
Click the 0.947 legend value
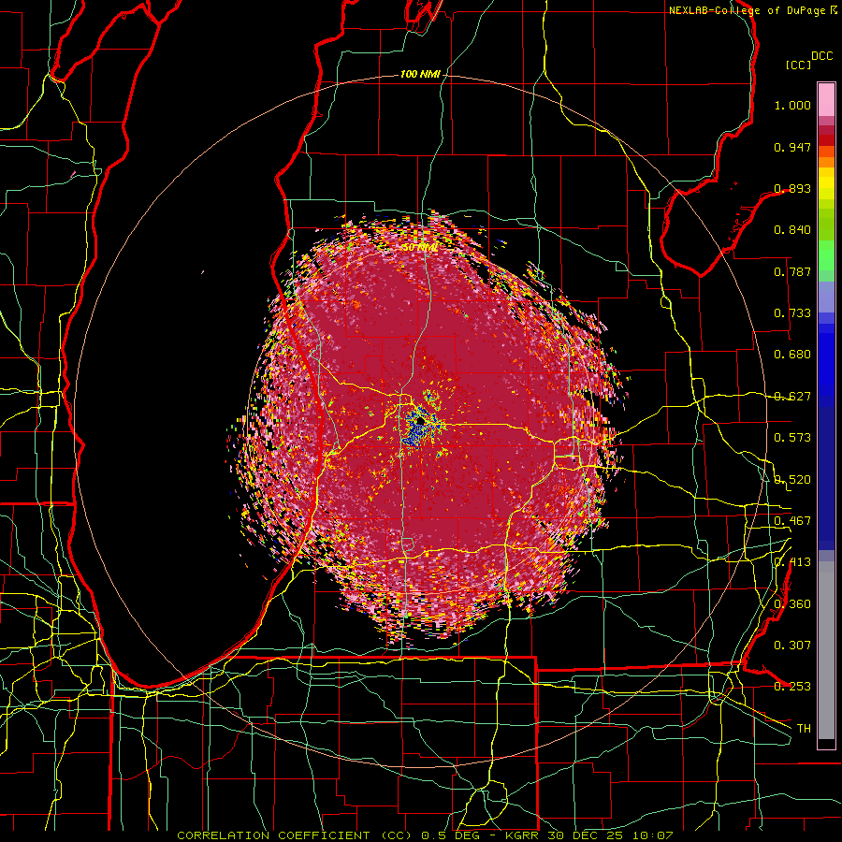point(792,147)
